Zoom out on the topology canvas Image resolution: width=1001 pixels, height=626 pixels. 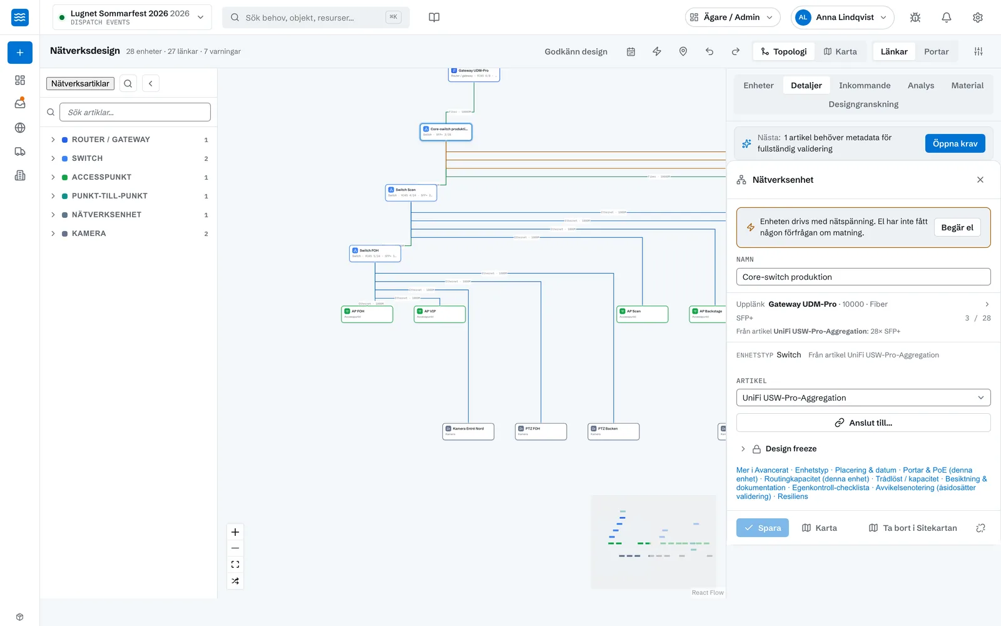coord(235,548)
